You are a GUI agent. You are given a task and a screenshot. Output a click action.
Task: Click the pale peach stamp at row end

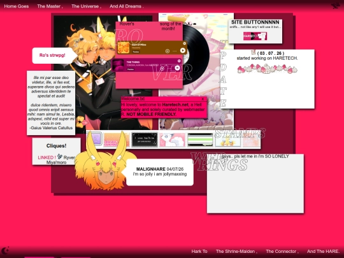[252, 140]
